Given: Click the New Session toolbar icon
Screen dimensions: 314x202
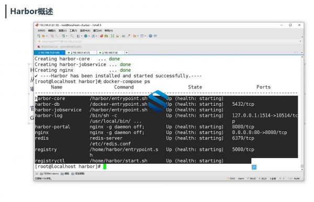Looking at the screenshot, I should [39, 36].
